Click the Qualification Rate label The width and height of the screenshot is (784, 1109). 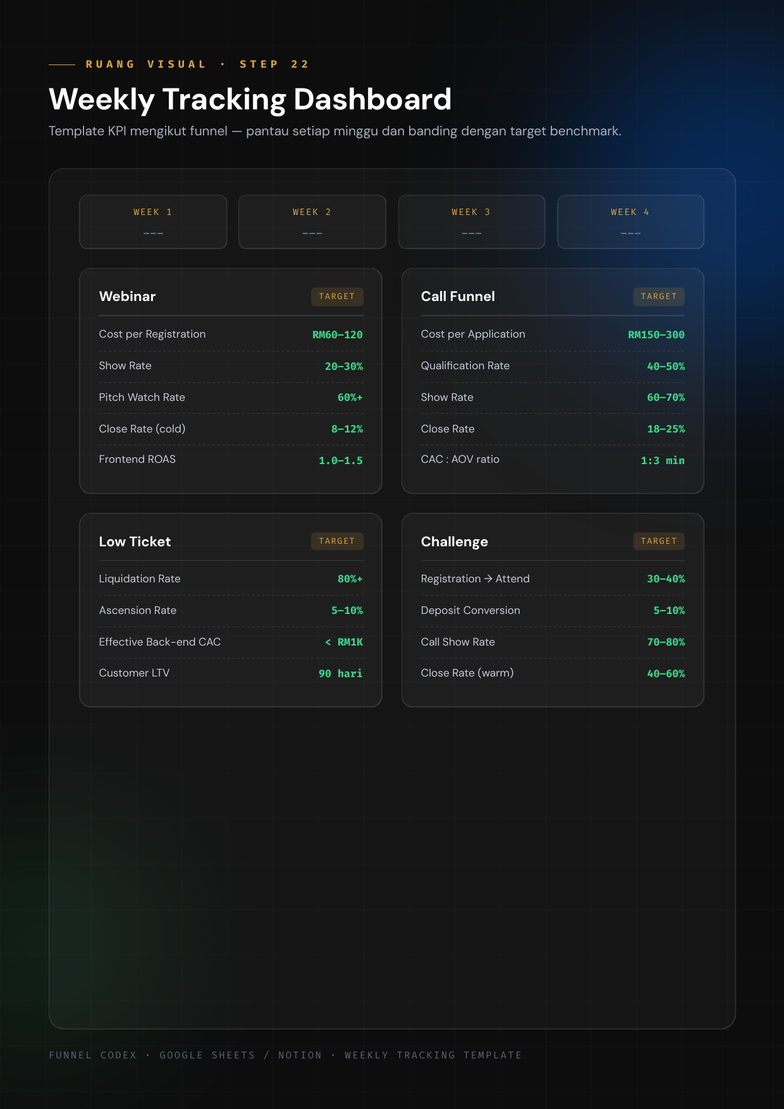point(465,365)
